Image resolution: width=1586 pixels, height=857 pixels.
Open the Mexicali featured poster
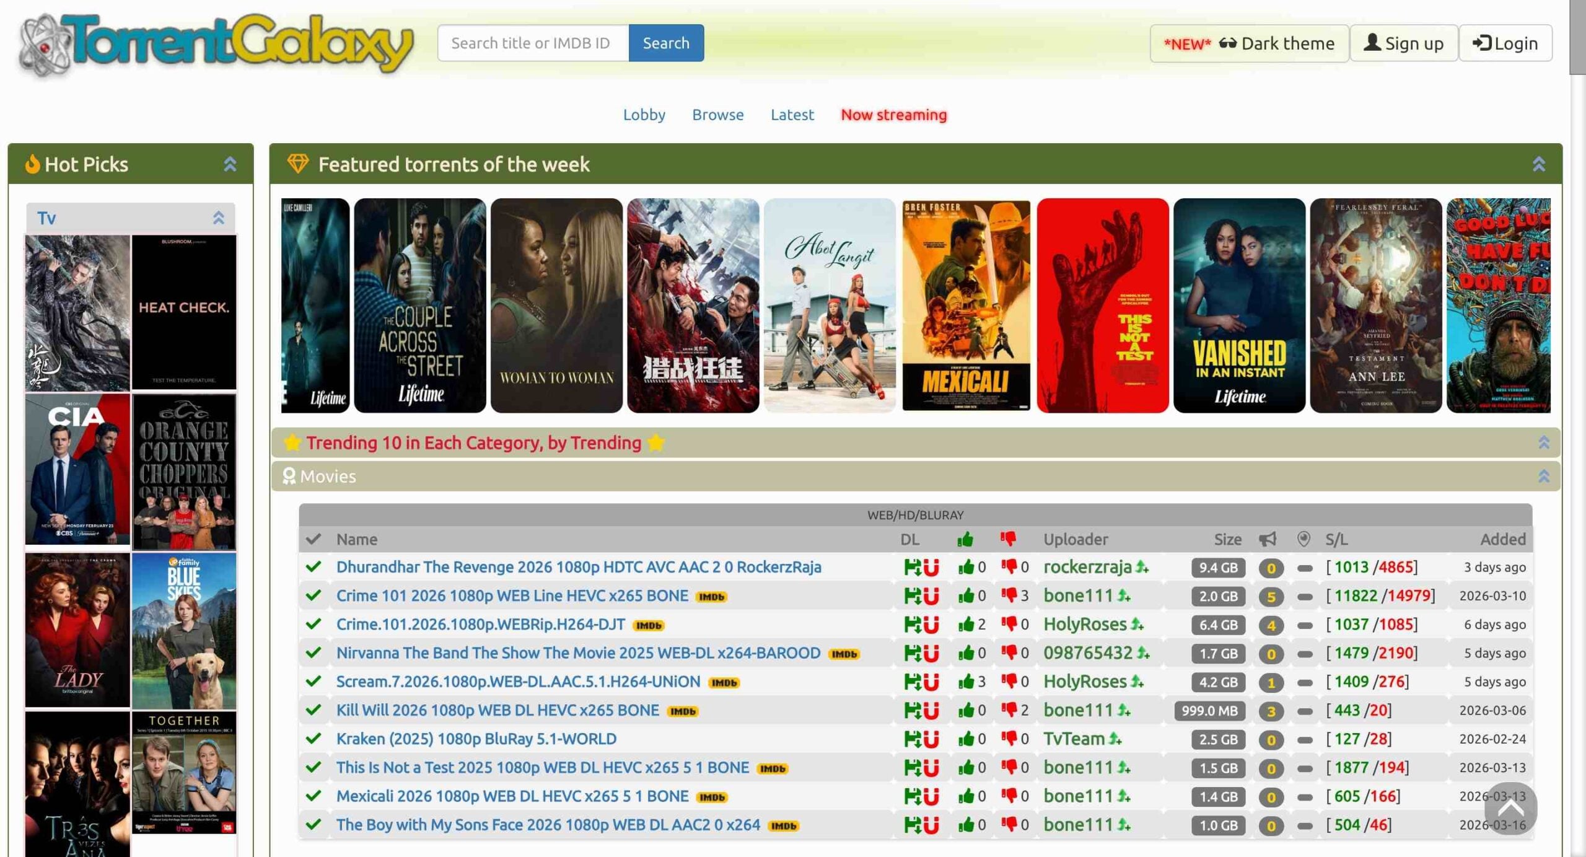click(966, 305)
